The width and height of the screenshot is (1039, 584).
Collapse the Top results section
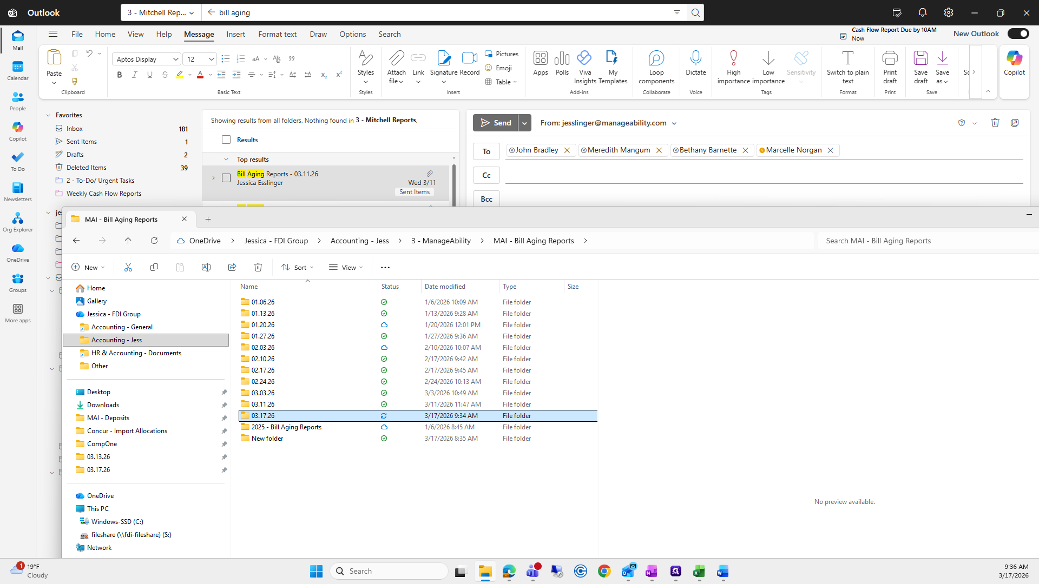tap(226, 160)
